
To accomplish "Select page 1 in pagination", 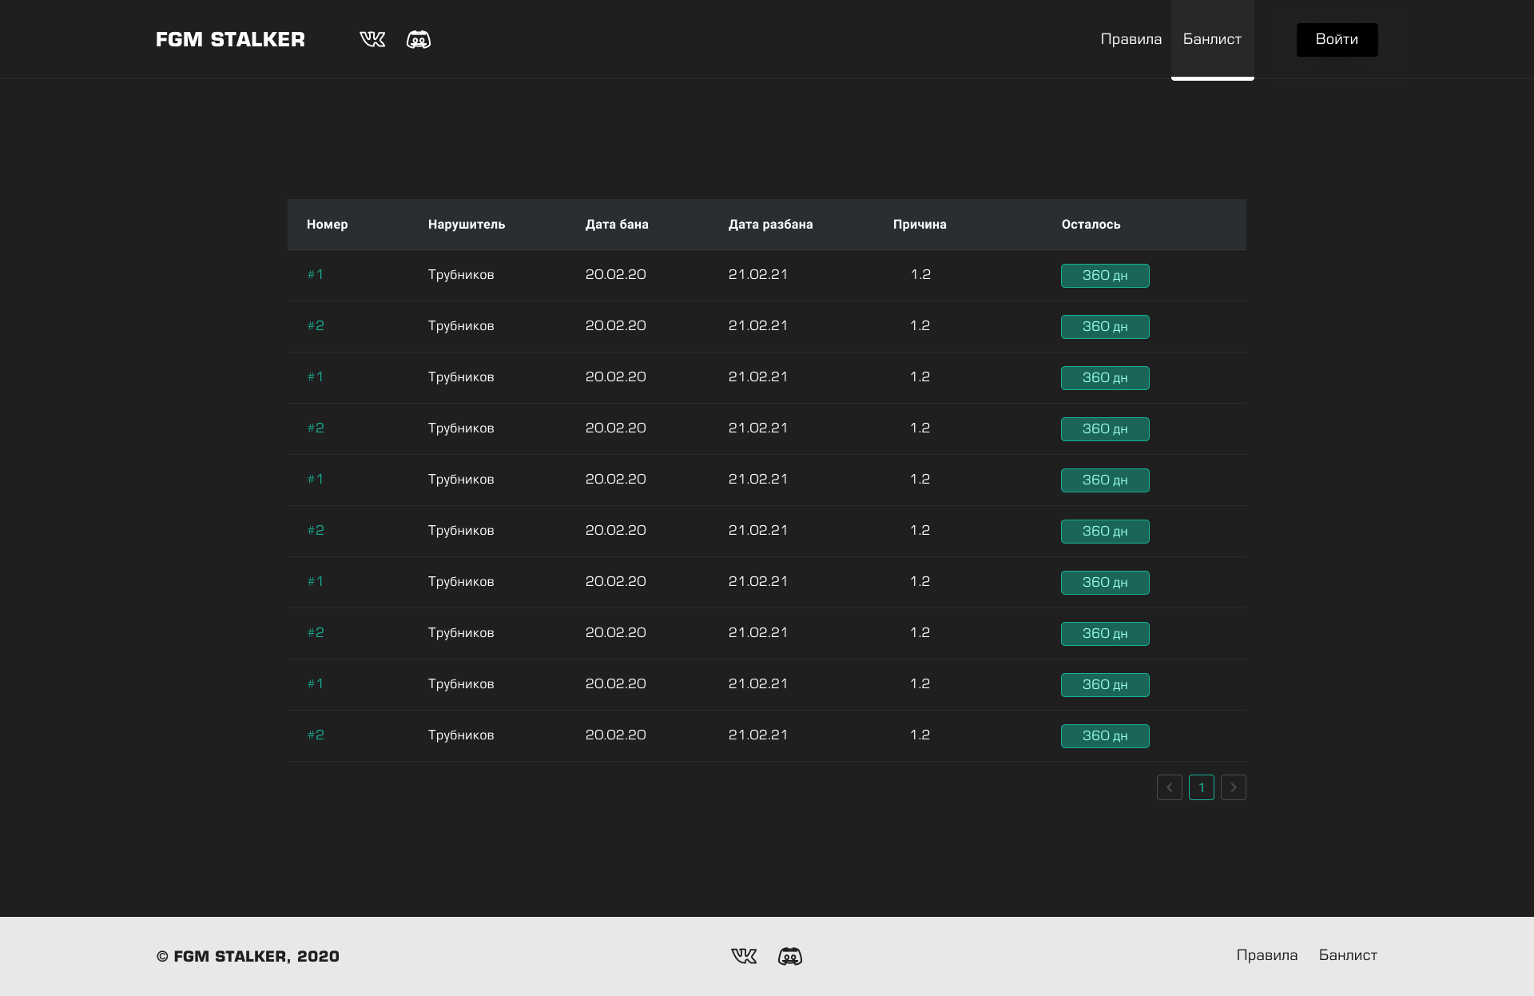I will point(1202,787).
